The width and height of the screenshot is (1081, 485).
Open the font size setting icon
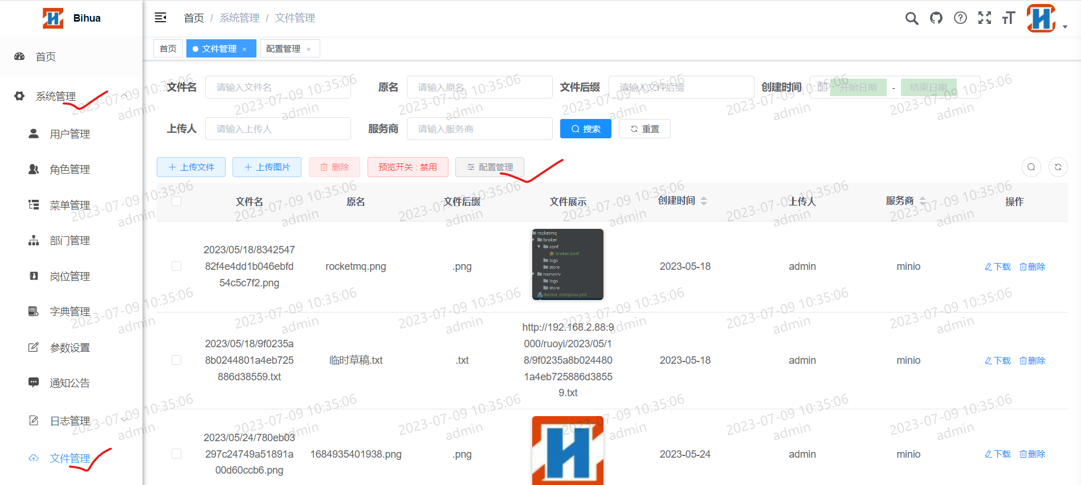point(1008,18)
